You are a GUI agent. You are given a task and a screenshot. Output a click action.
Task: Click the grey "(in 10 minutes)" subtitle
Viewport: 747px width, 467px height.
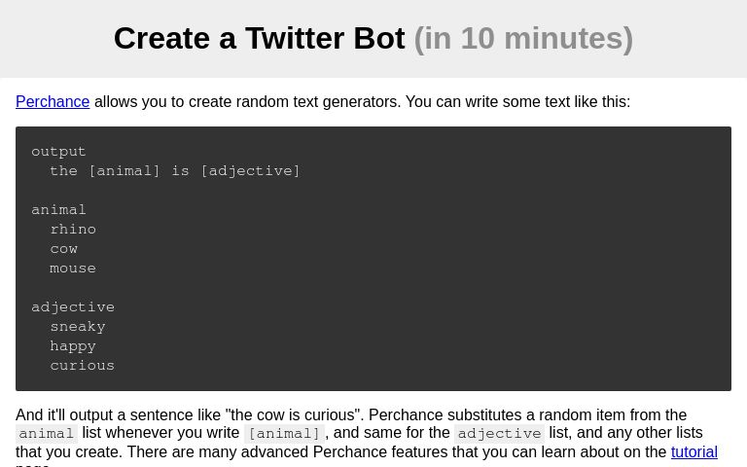523,38
